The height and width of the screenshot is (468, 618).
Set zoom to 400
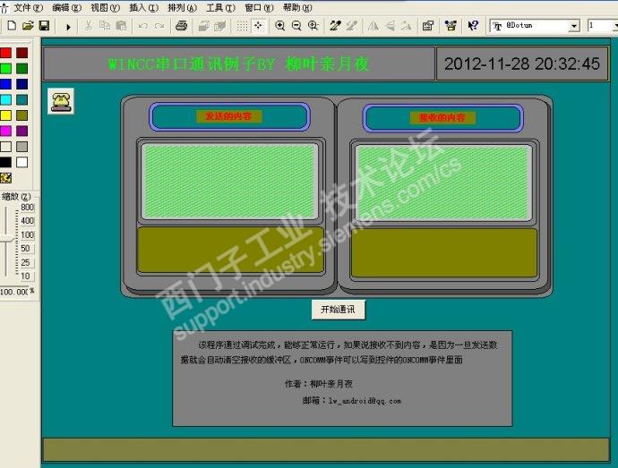click(27, 221)
